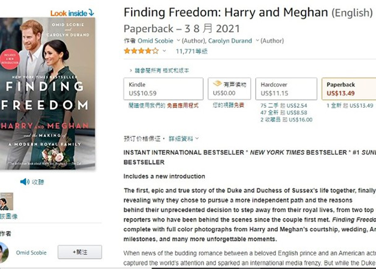Click the star rating icons
376x269 pixels.
[x=141, y=51]
